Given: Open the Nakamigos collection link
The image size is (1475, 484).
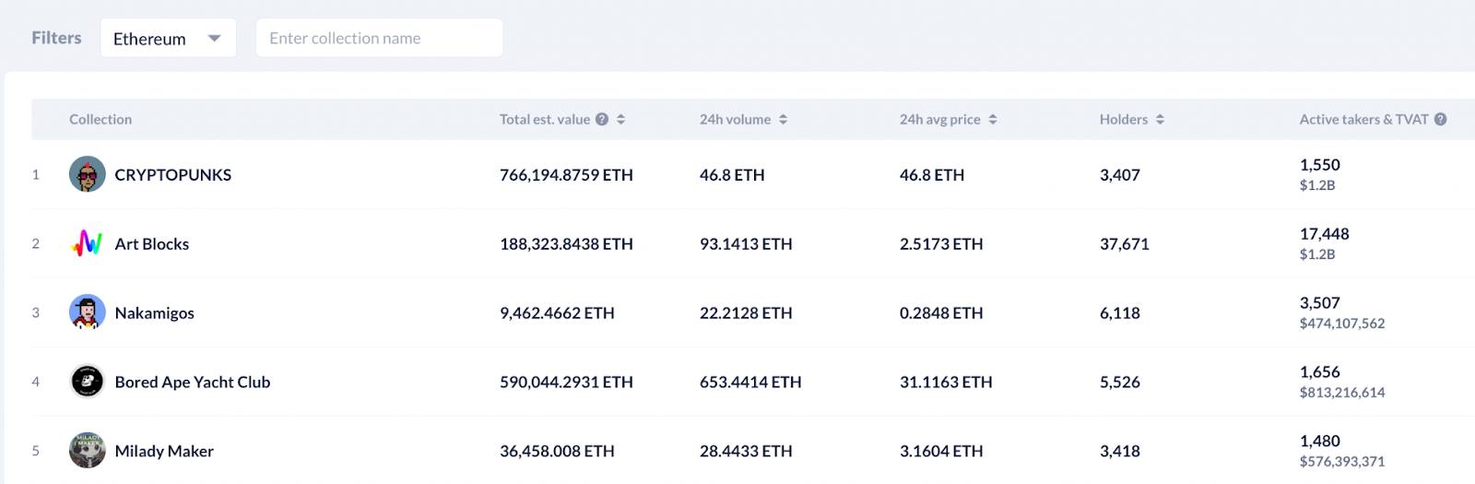Looking at the screenshot, I should click(x=155, y=313).
